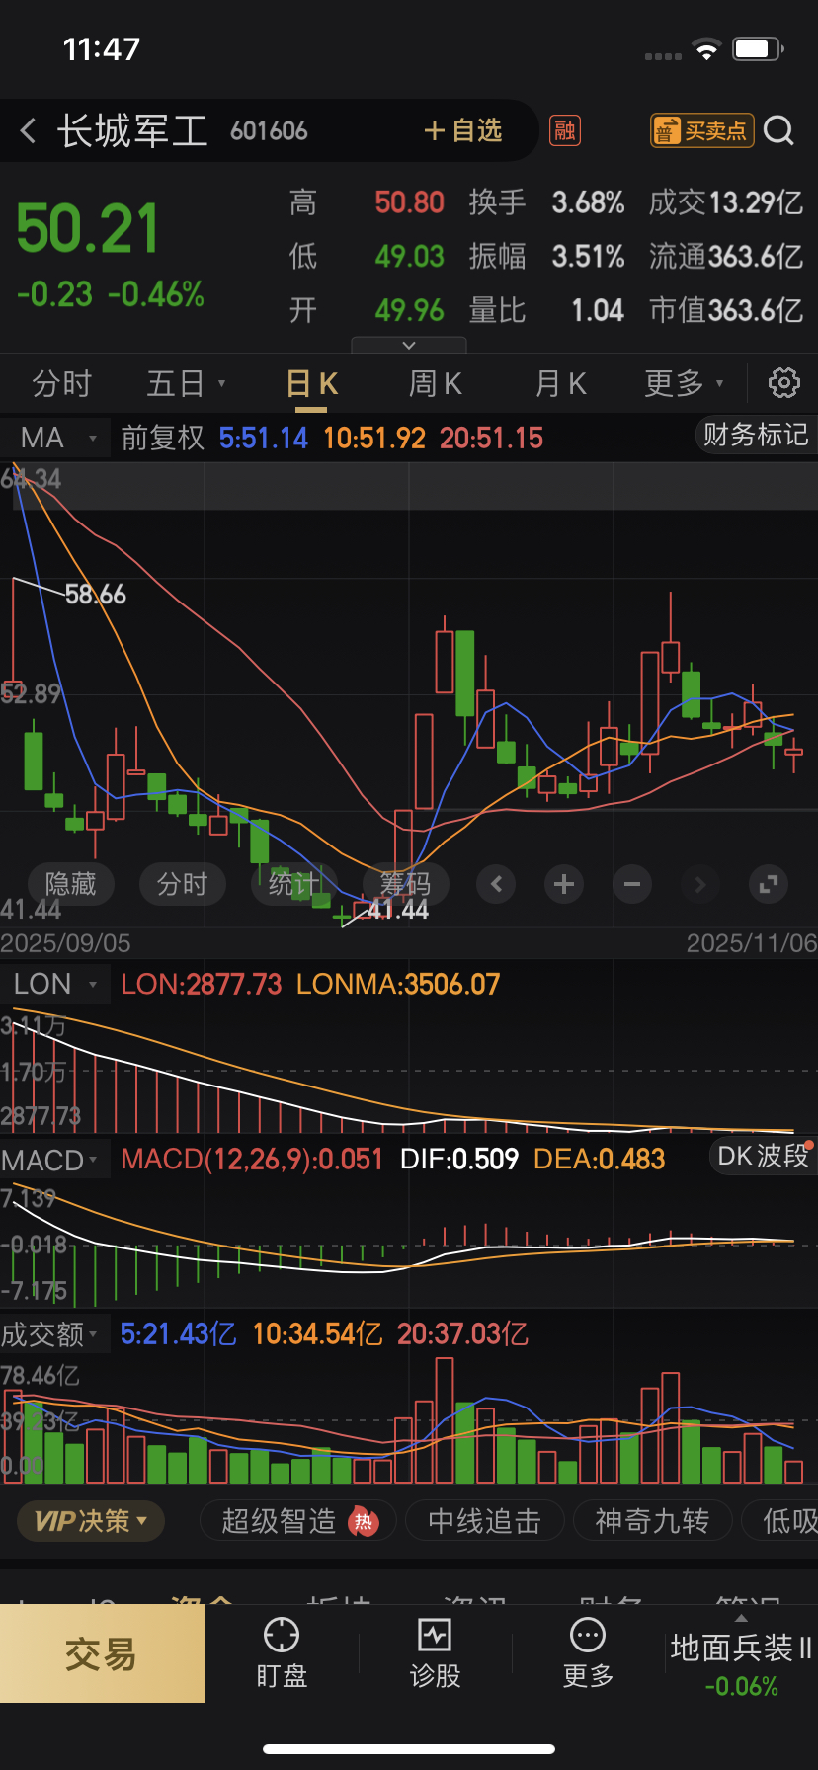
Task: Switch to 周K tab
Action: tap(436, 383)
